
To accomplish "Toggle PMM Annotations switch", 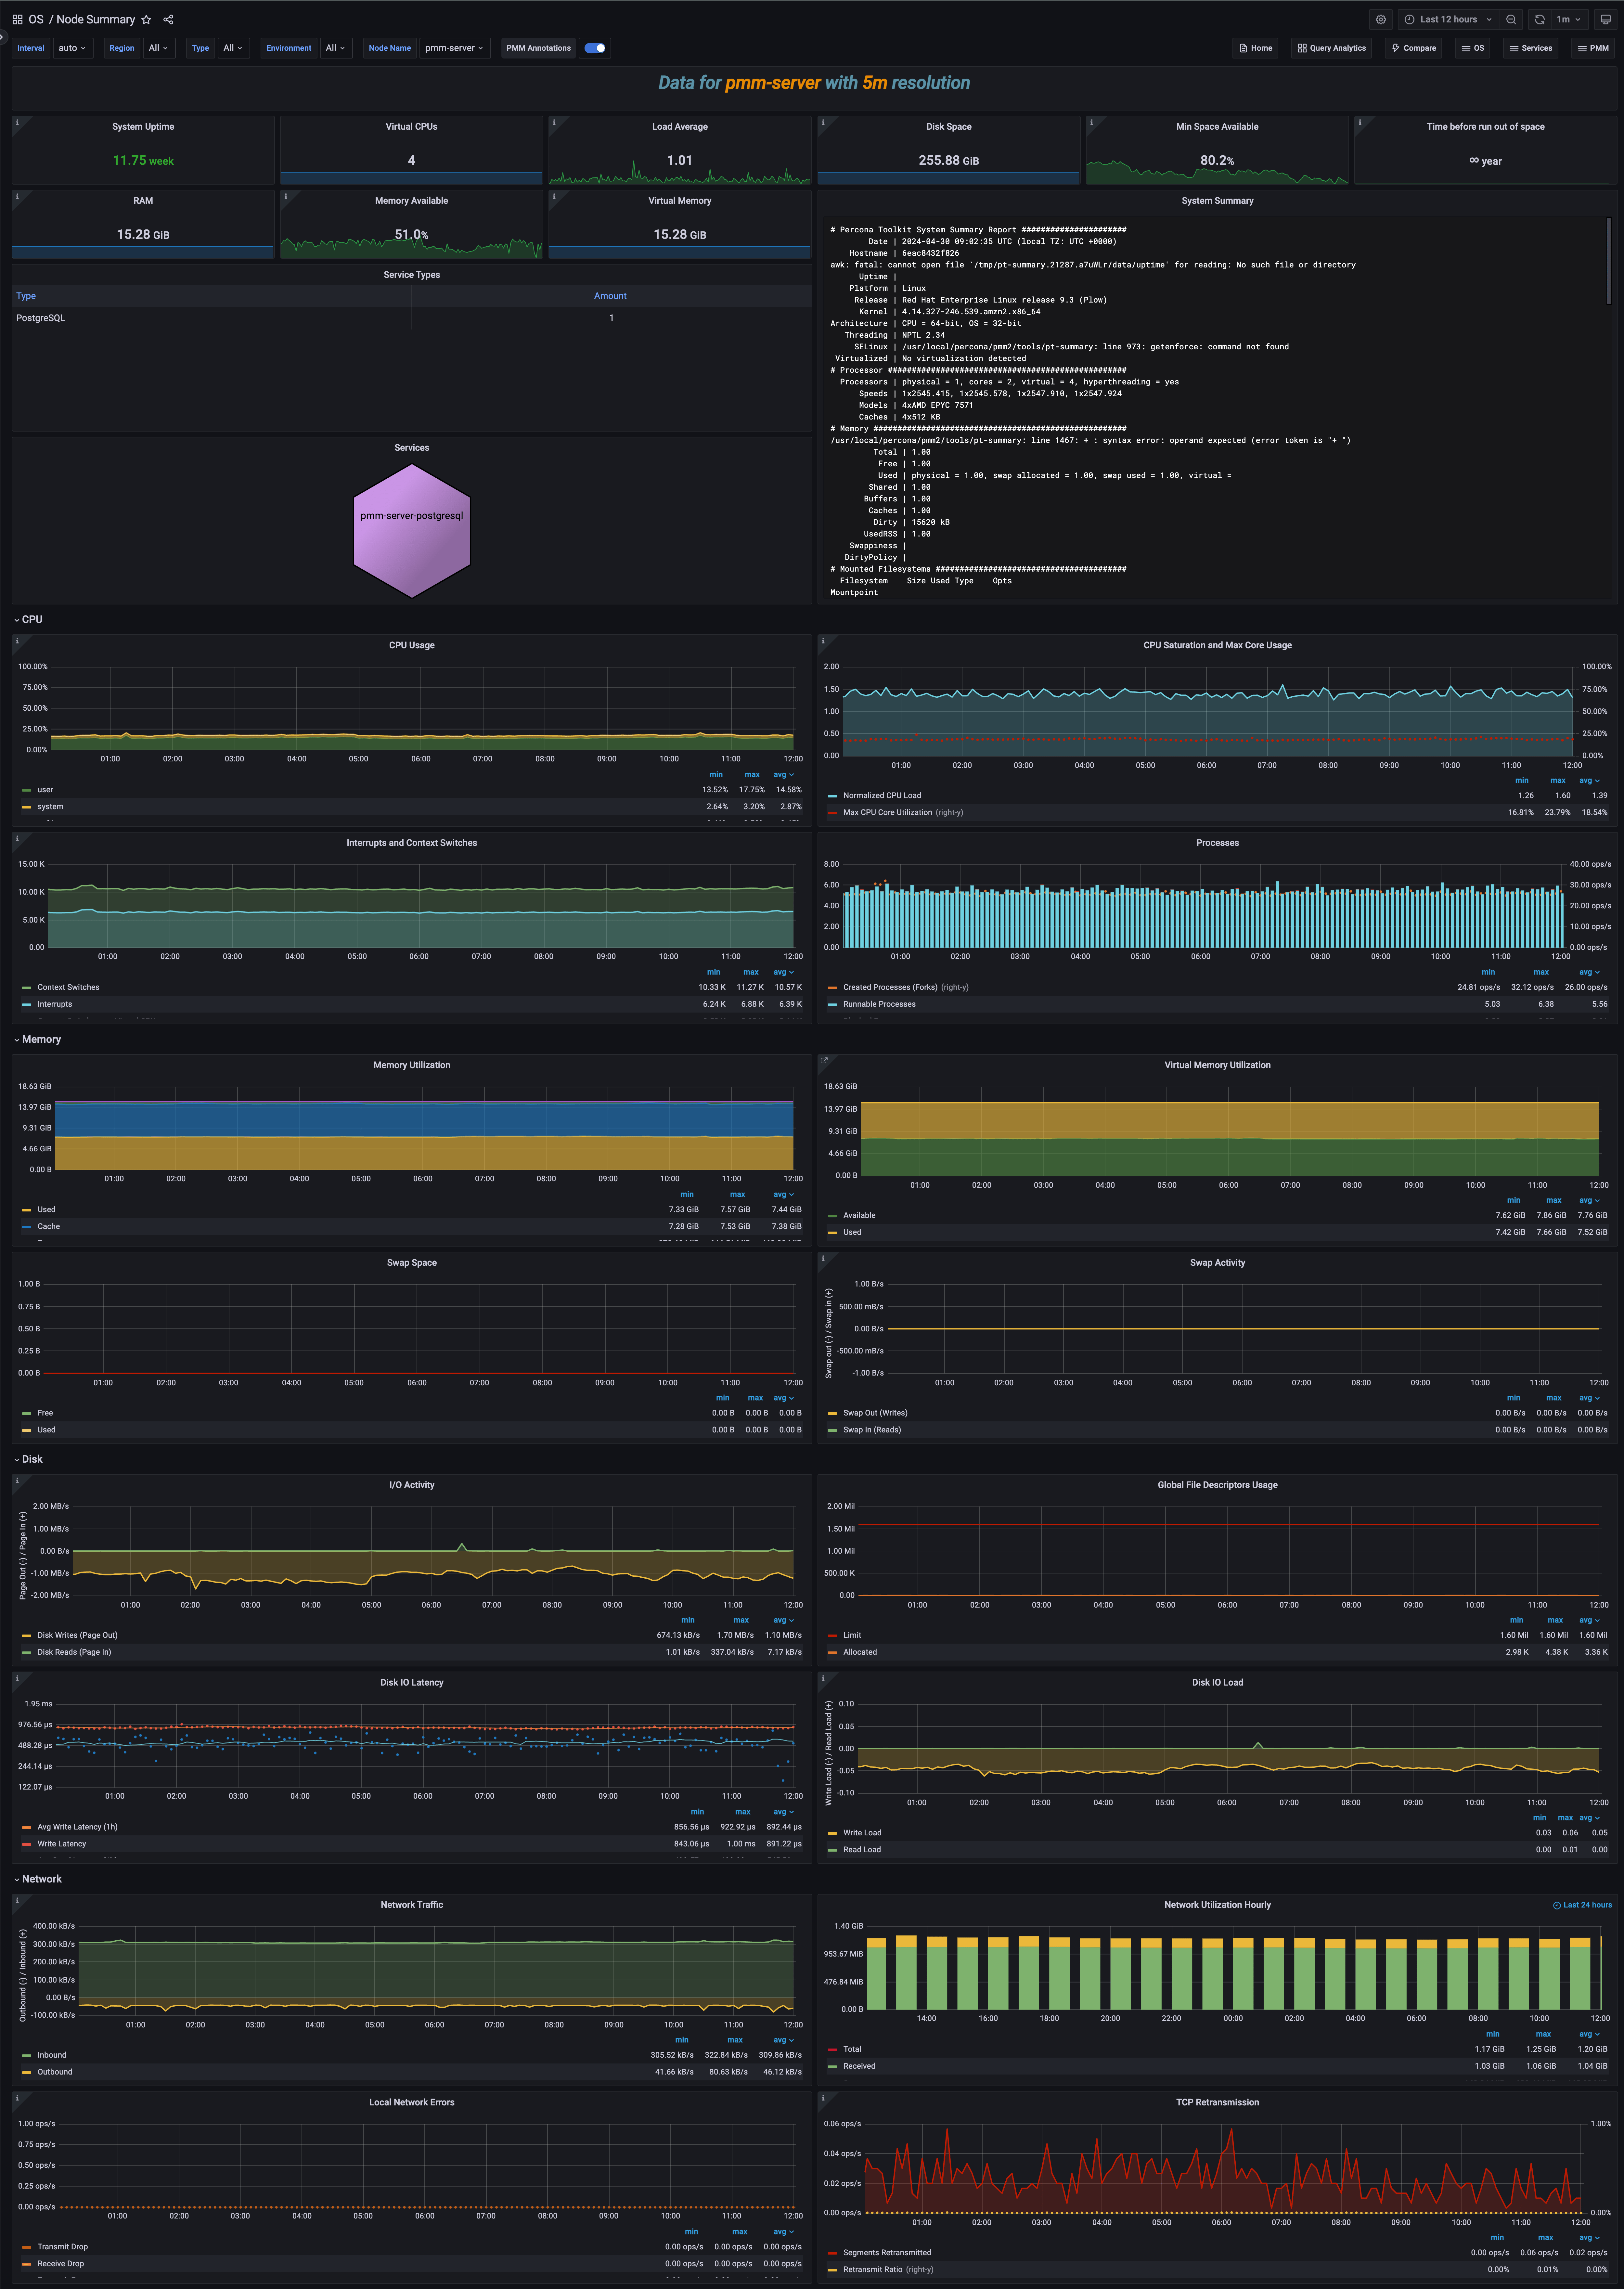I will 595,48.
